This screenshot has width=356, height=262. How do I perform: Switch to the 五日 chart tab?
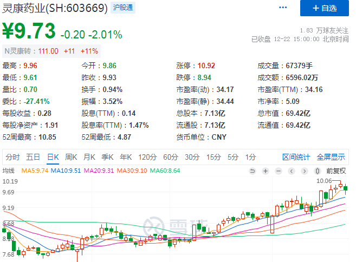(x=33, y=157)
